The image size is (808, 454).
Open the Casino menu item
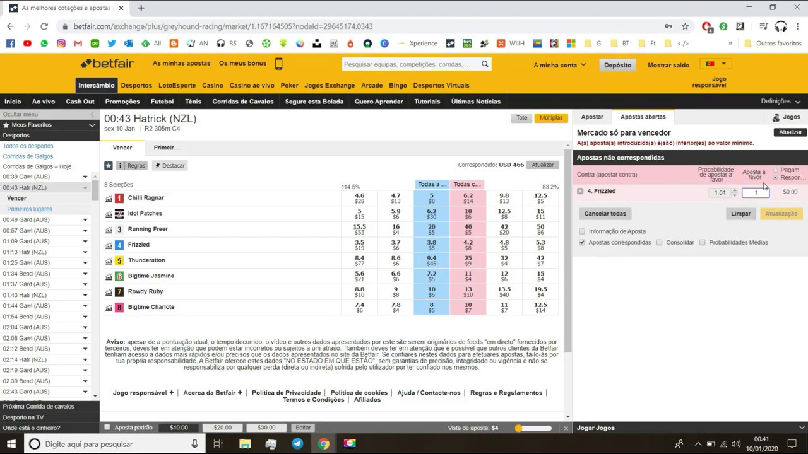(x=213, y=86)
